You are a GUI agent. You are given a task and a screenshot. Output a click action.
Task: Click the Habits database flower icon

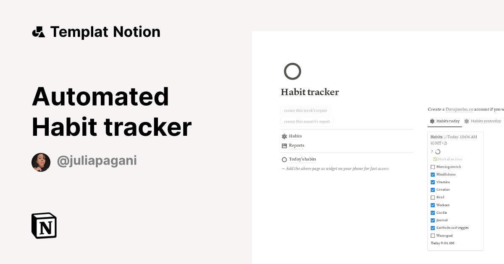click(x=284, y=136)
